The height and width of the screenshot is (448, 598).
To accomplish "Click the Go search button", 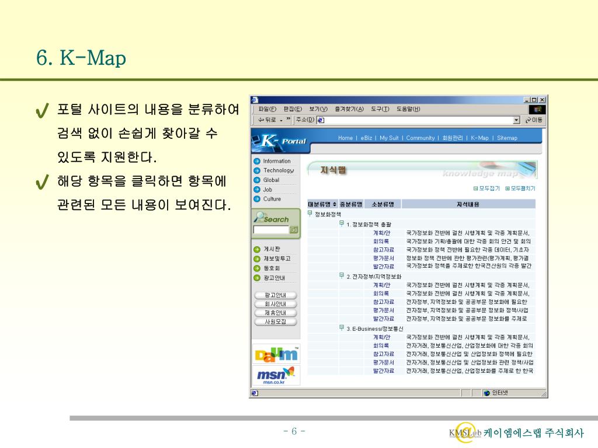I will (x=294, y=230).
